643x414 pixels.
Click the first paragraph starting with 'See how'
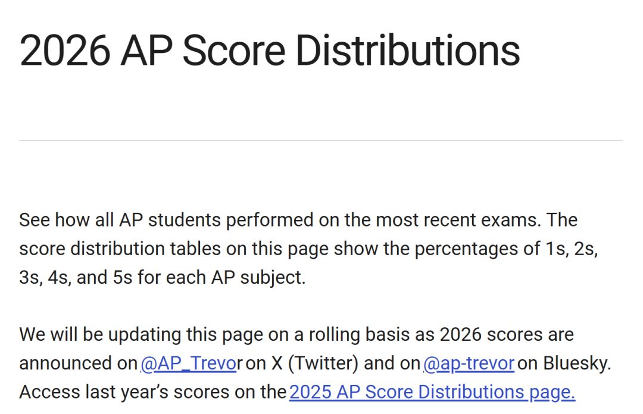(x=308, y=249)
